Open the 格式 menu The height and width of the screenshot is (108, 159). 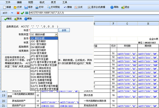(x=42, y=2)
